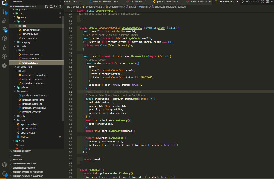Open the Git Graph activity bar icon
This screenshot has width=274, height=179.
pyautogui.click(x=4, y=38)
